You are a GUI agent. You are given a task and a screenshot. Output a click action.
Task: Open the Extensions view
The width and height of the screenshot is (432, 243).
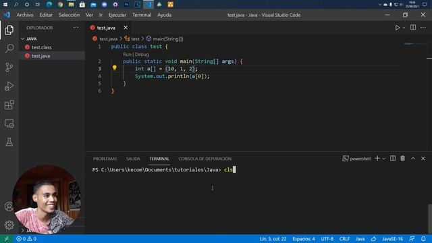point(9,105)
